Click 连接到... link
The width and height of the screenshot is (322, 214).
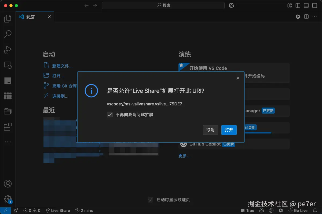coord(60,96)
